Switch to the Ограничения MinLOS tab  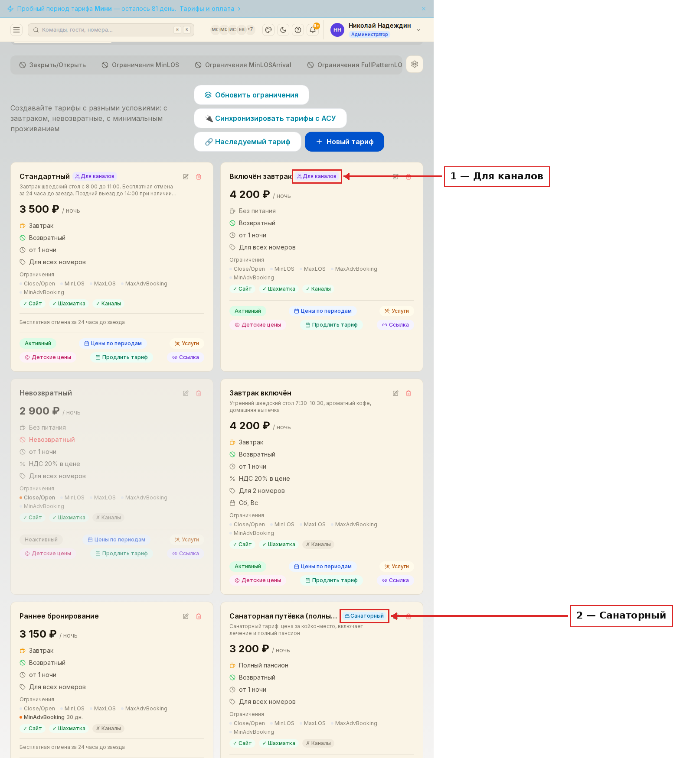(x=141, y=65)
